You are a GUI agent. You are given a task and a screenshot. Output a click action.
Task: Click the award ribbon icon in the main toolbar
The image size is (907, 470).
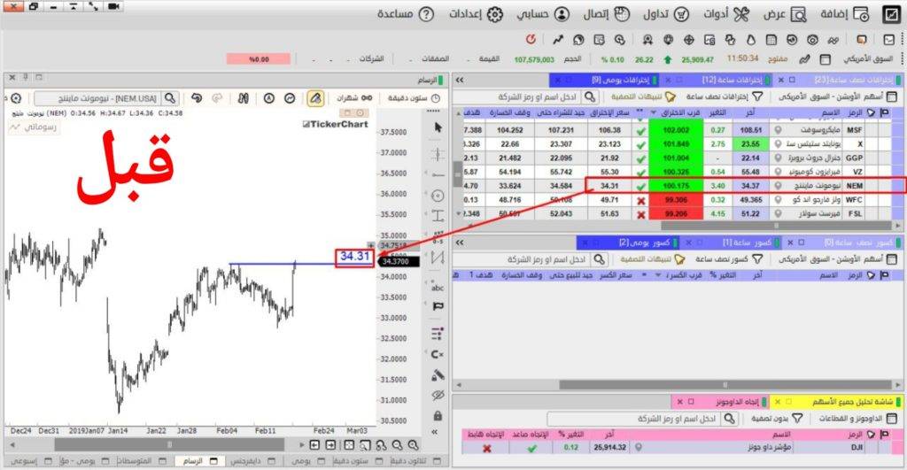point(647,40)
